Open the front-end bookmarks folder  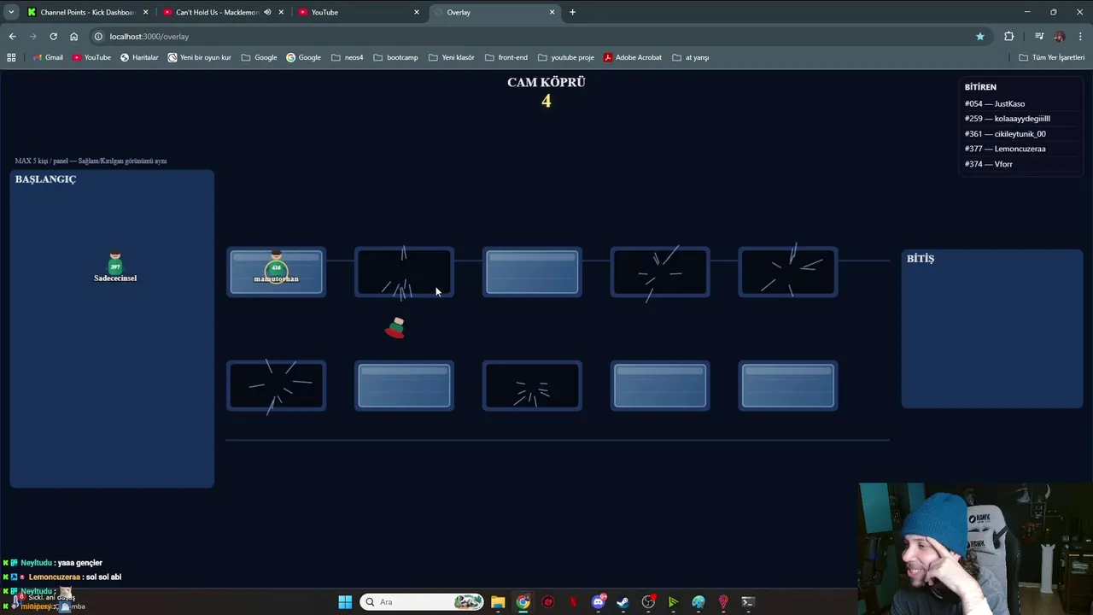pos(506,57)
